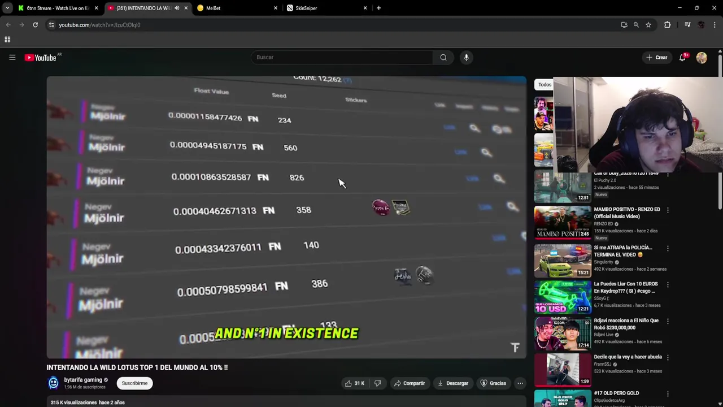The image size is (723, 407).
Task: Switch to the SkinSniper tab
Action: tap(326, 8)
